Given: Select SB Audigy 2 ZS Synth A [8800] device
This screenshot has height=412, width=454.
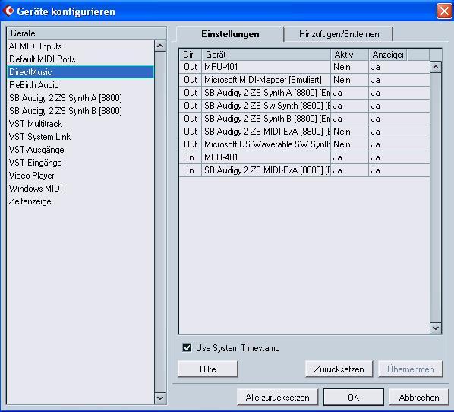Looking at the screenshot, I should pos(80,98).
